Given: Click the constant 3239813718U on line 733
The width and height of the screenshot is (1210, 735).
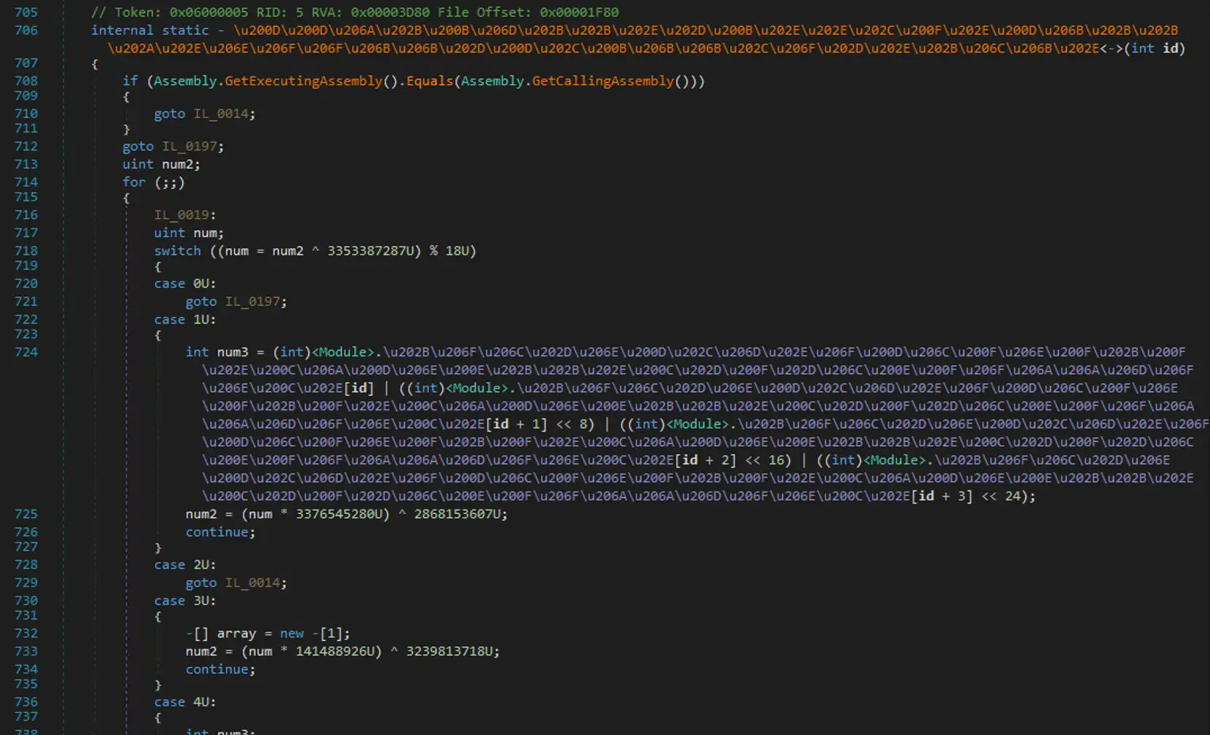Looking at the screenshot, I should coord(449,651).
